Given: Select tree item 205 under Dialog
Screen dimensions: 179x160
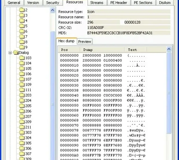Looking at the screenshot, I should tap(28, 106).
